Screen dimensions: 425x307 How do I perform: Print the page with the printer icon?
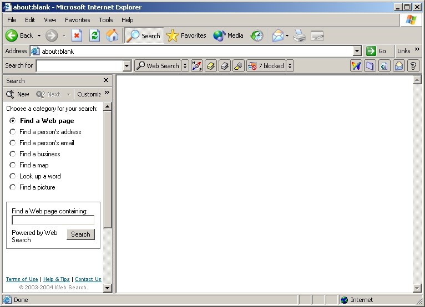[x=300, y=35]
